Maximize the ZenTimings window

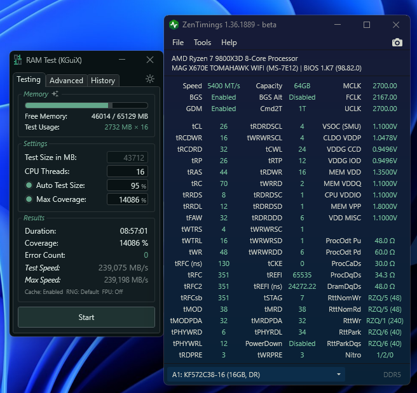pyautogui.click(x=367, y=25)
